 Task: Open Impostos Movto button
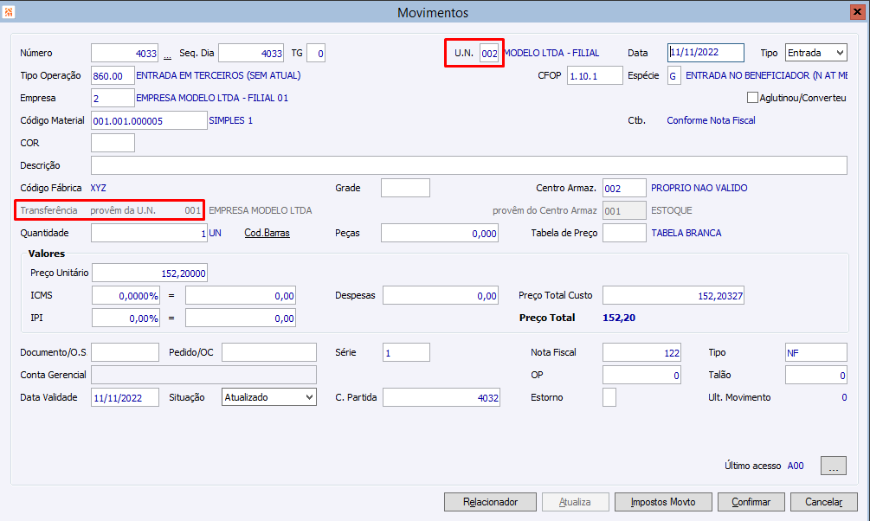click(663, 502)
